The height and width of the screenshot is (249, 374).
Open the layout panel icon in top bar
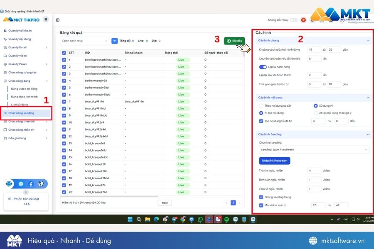[58, 20]
